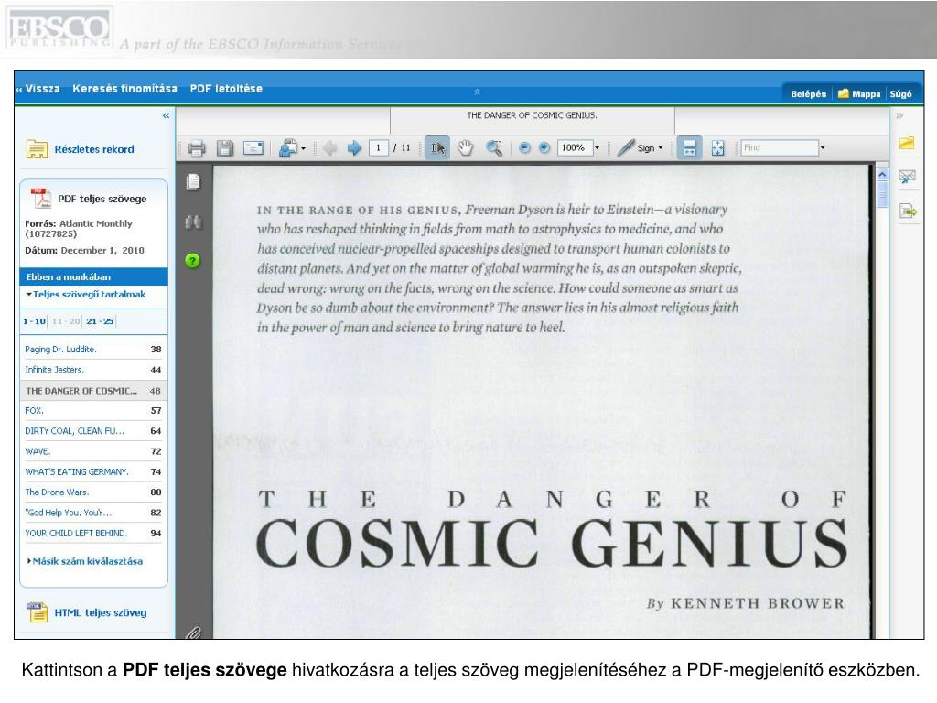Open article WAVE.
Image resolution: width=937 pixels, height=703 pixels.
point(38,451)
